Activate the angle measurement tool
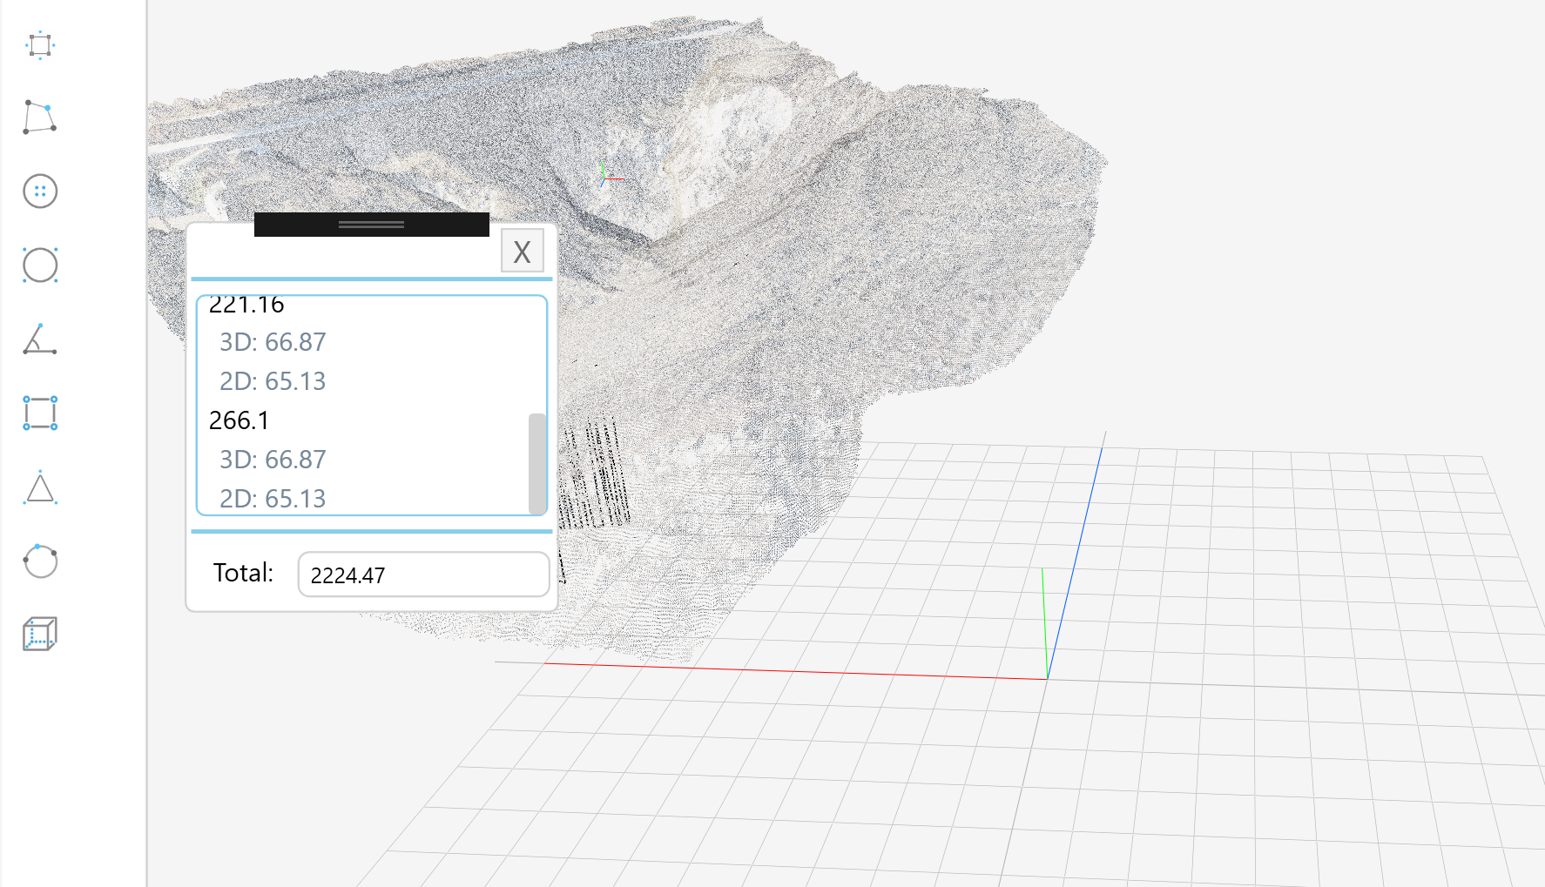This screenshot has height=887, width=1545. pos(40,339)
